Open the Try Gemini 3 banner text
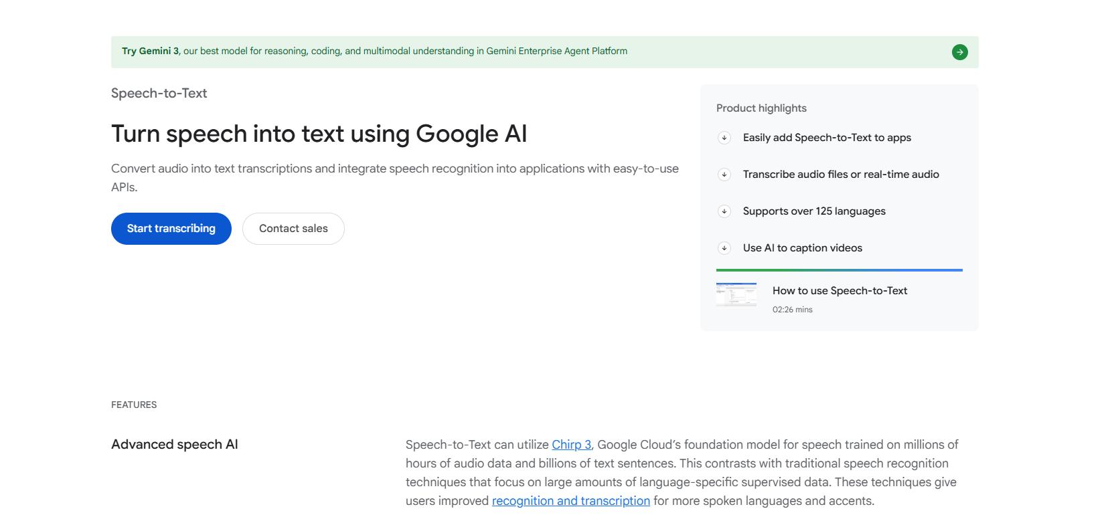This screenshot has height=525, width=1110. pyautogui.click(x=374, y=51)
